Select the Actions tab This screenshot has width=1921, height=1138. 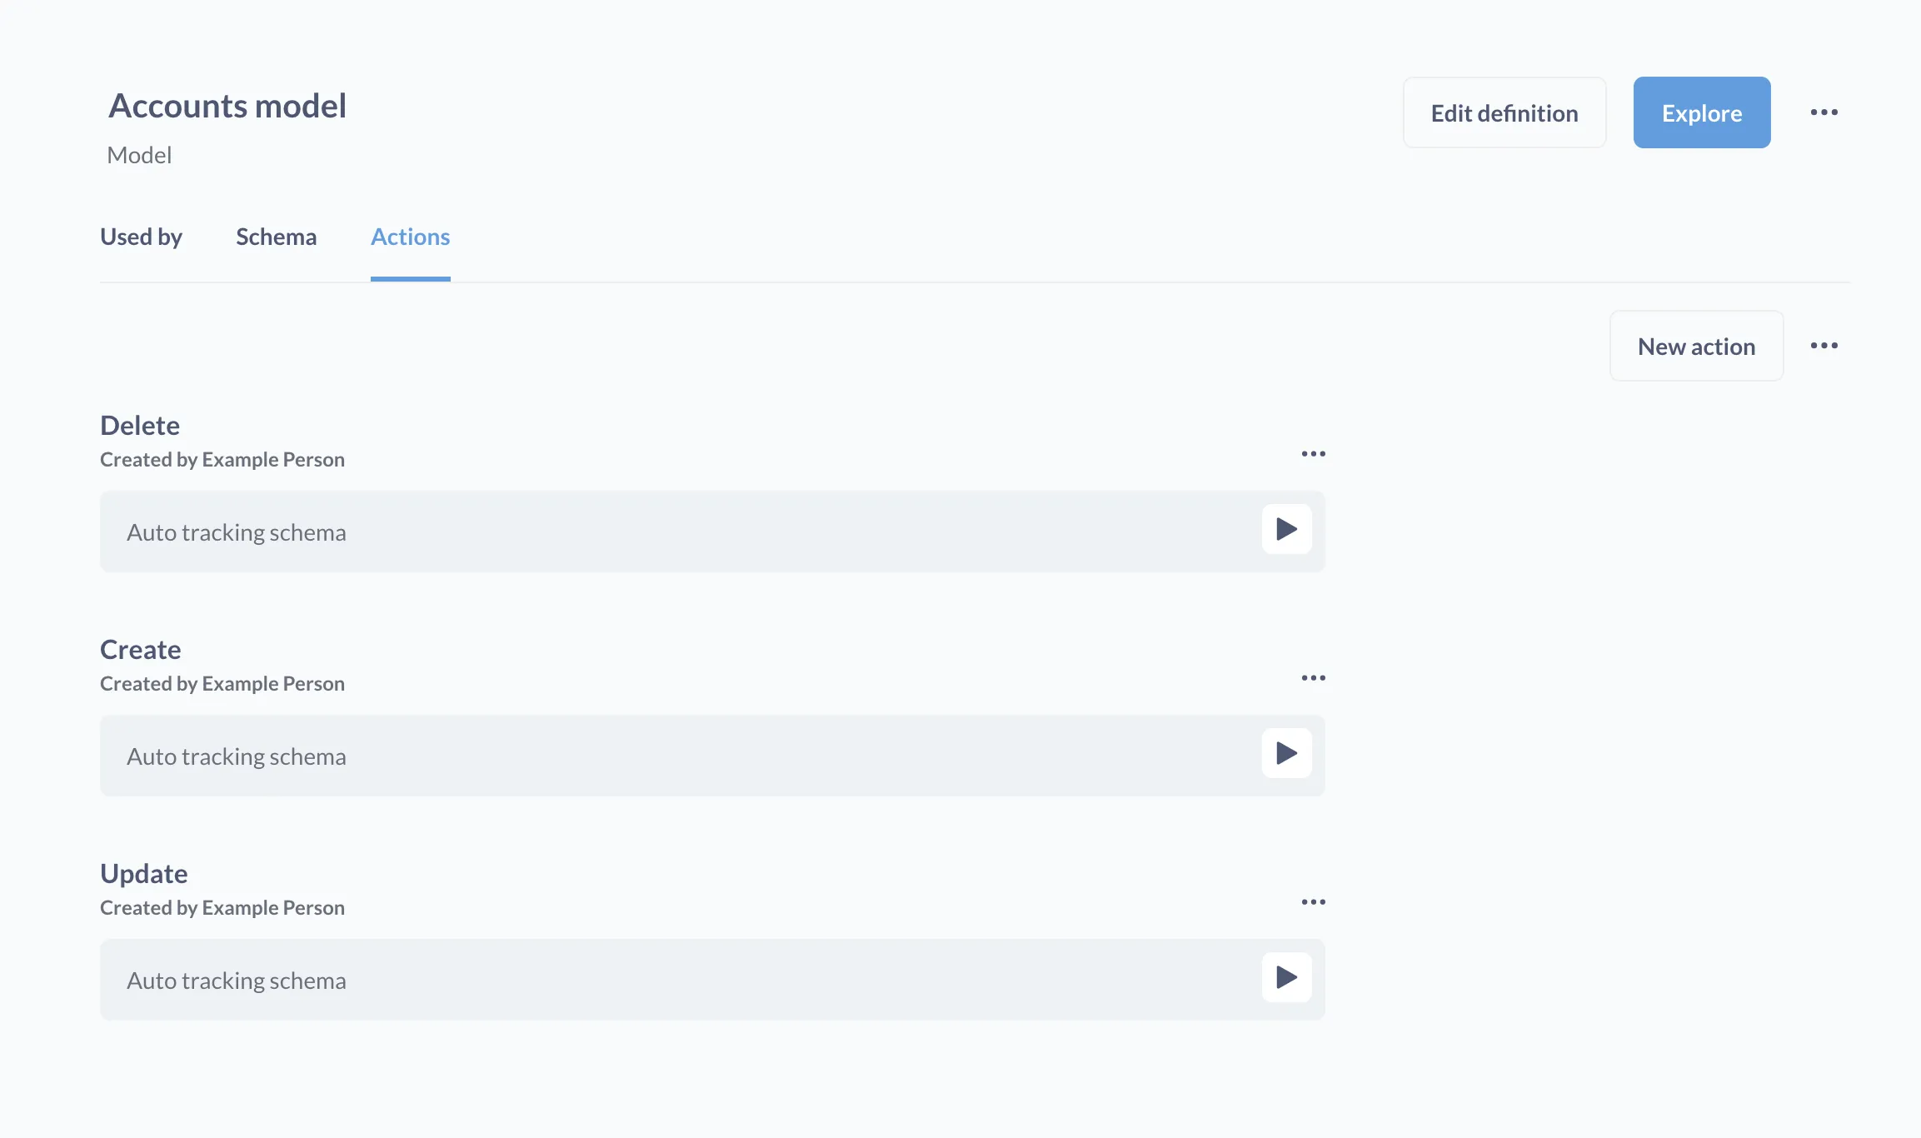click(x=410, y=237)
